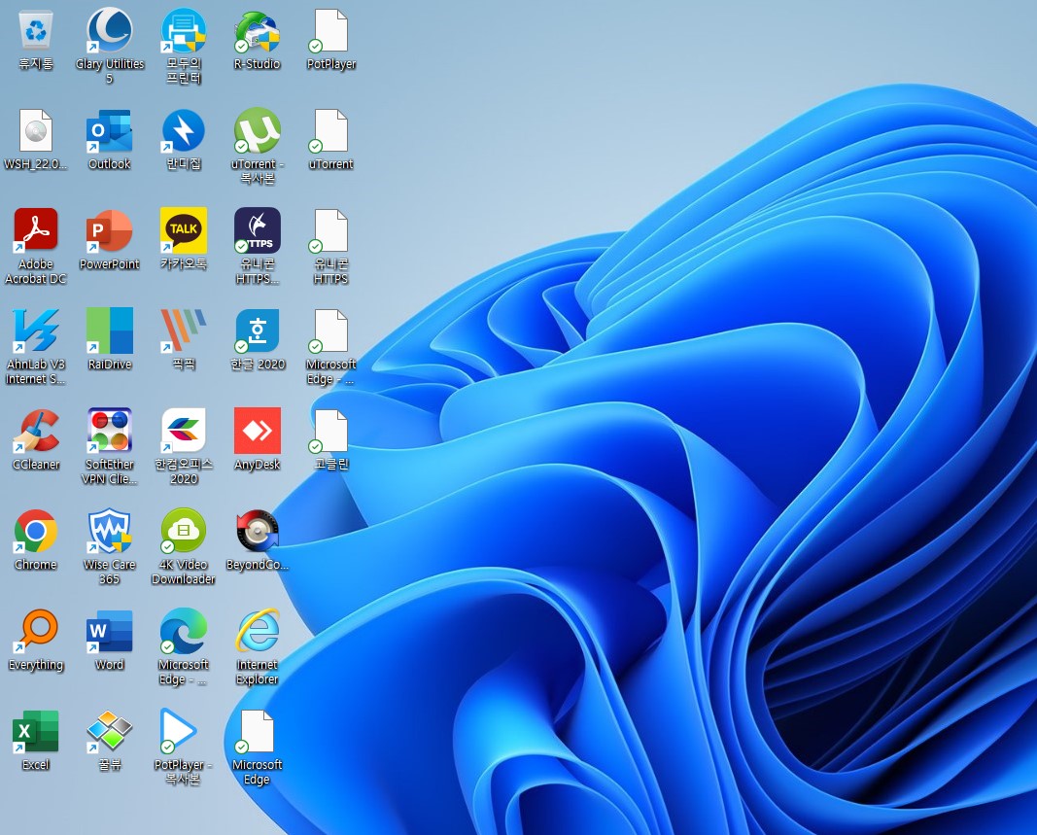Viewport: 1037px width, 835px height.
Task: Select the 유니콘 HTTPS icon with unicorn logo
Action: (258, 230)
